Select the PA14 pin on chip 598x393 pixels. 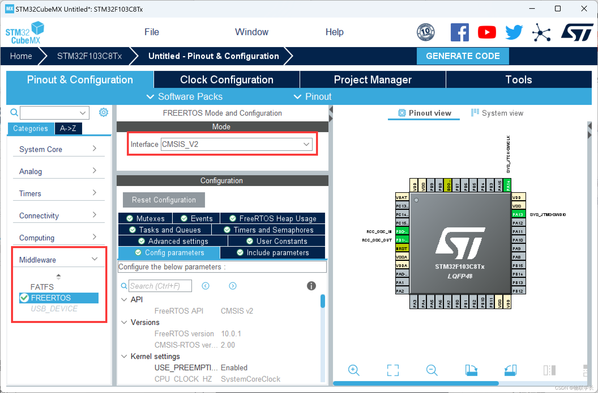click(508, 186)
